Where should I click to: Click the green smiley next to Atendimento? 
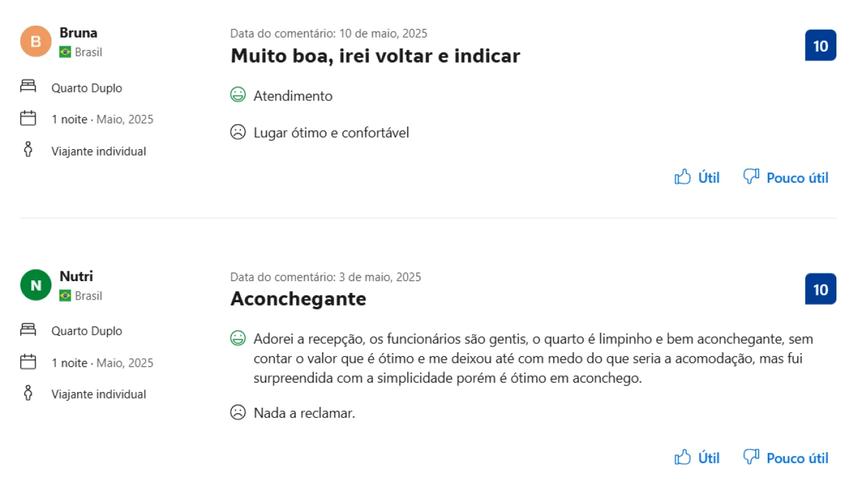click(238, 95)
